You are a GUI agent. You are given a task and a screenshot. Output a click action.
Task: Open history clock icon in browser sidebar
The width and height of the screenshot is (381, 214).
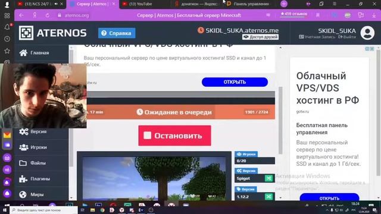coord(7,39)
